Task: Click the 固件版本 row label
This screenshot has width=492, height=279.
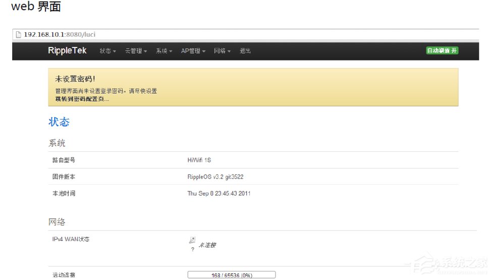Action: (x=64, y=177)
